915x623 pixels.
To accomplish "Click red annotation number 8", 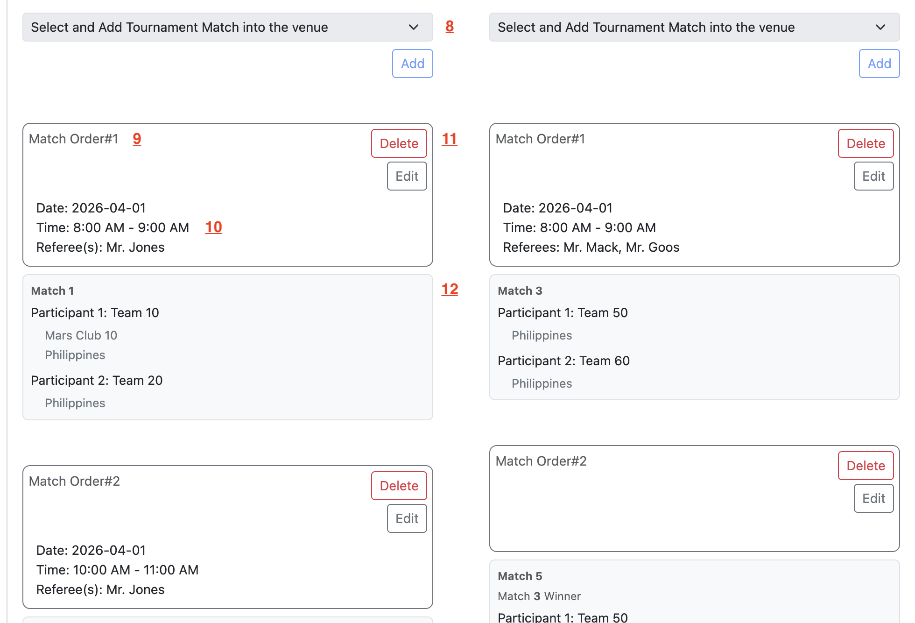I will [450, 27].
